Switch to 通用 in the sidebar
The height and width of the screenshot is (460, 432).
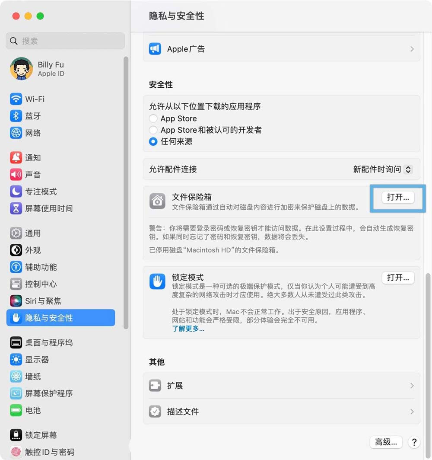coord(33,233)
